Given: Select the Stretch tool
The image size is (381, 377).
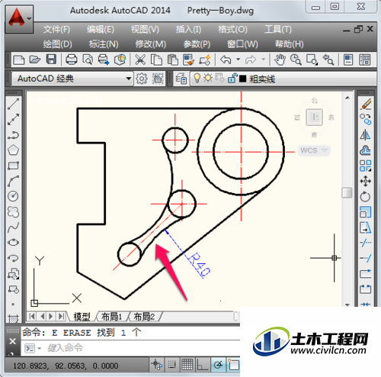Looking at the screenshot, I should (366, 227).
